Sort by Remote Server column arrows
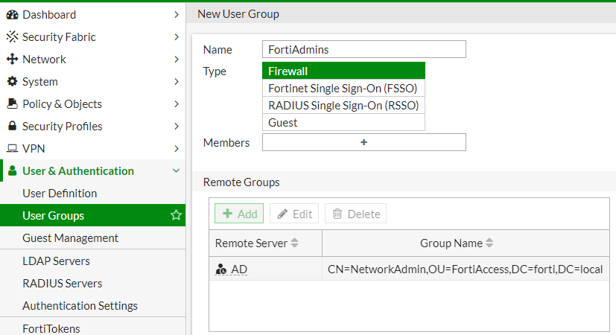Viewport: 616px width, 335px height. [x=295, y=243]
